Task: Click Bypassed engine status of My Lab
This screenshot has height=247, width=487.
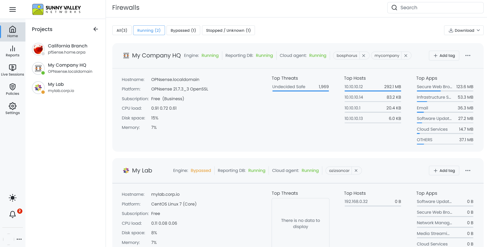Action: click(x=201, y=171)
